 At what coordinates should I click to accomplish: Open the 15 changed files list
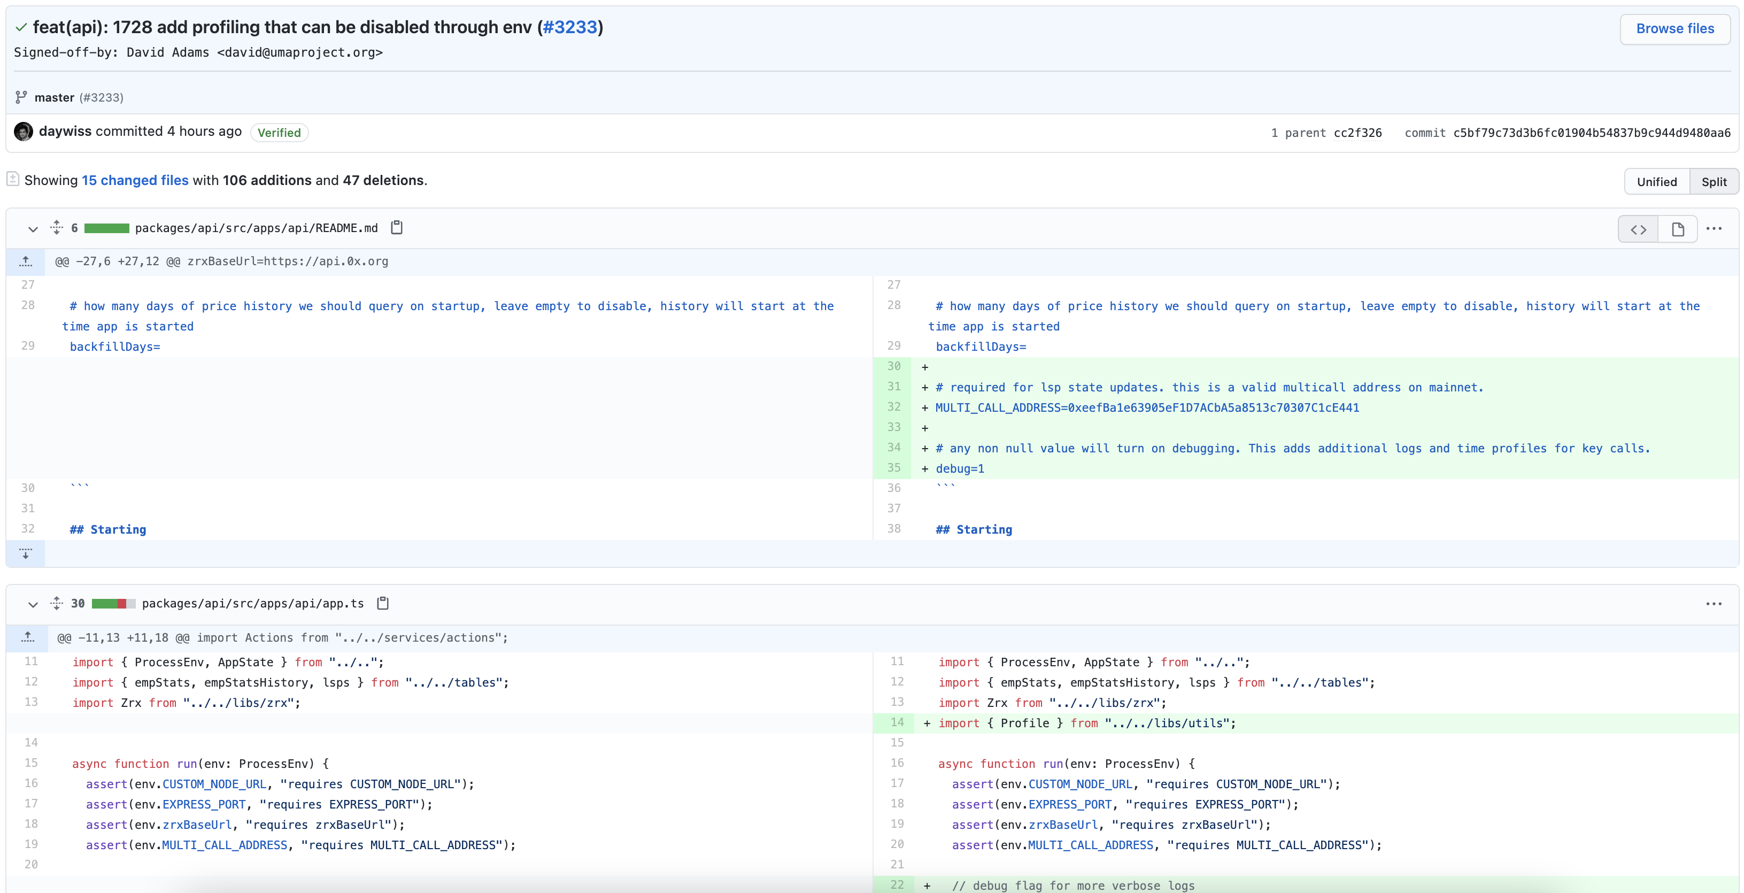point(135,180)
